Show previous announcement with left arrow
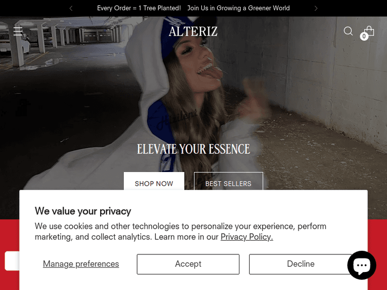Image resolution: width=387 pixels, height=290 pixels. [71, 8]
